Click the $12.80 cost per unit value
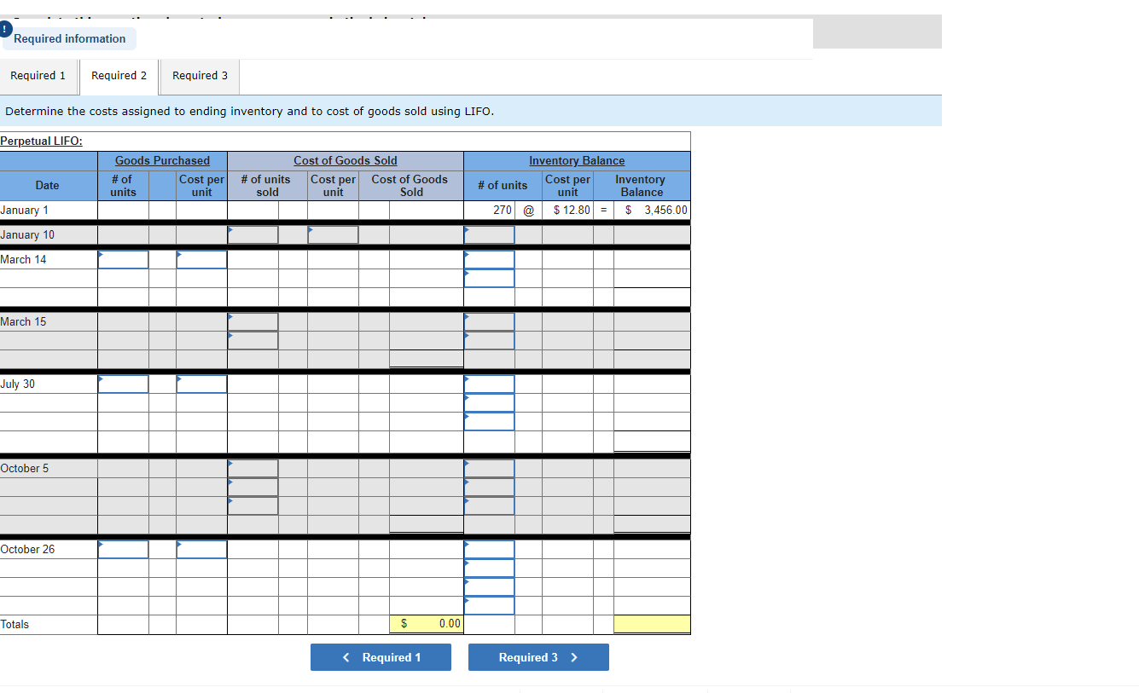This screenshot has height=693, width=1139. 572,210
